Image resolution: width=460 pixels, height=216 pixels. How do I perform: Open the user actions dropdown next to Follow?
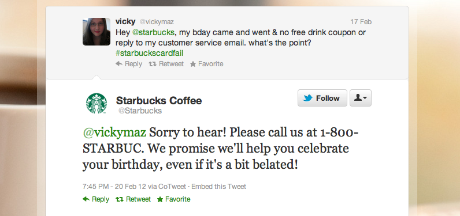361,98
